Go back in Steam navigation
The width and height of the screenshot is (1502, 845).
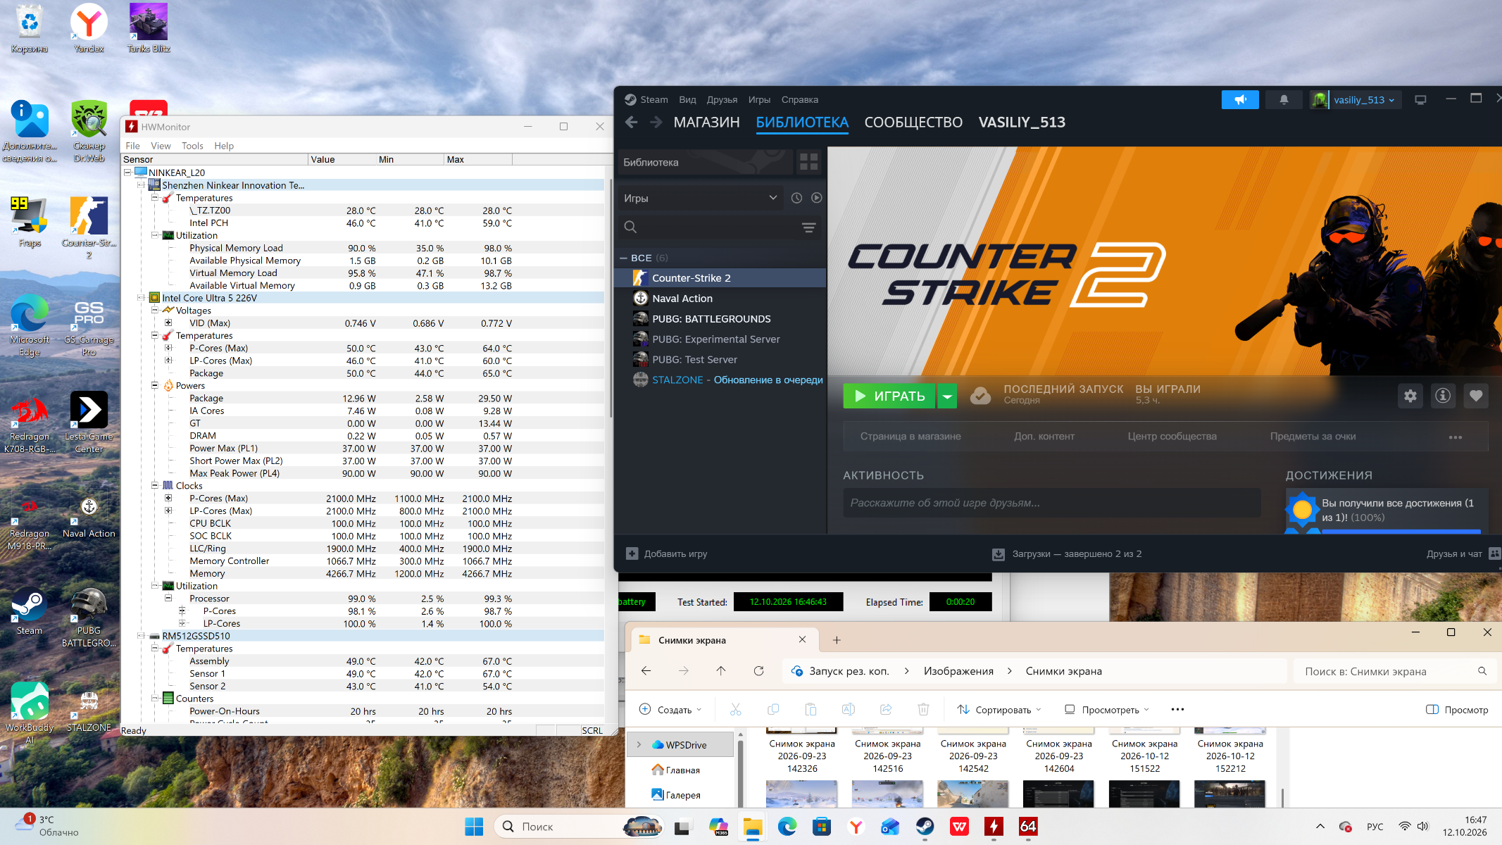632,123
